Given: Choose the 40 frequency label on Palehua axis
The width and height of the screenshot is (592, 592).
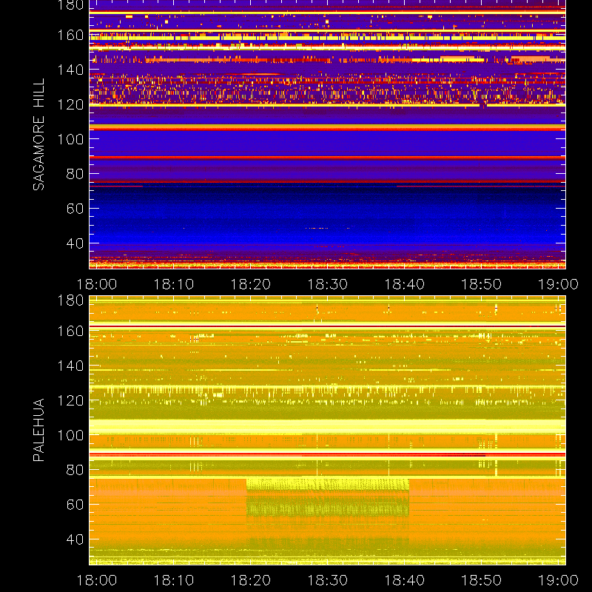Looking at the screenshot, I should (x=75, y=539).
